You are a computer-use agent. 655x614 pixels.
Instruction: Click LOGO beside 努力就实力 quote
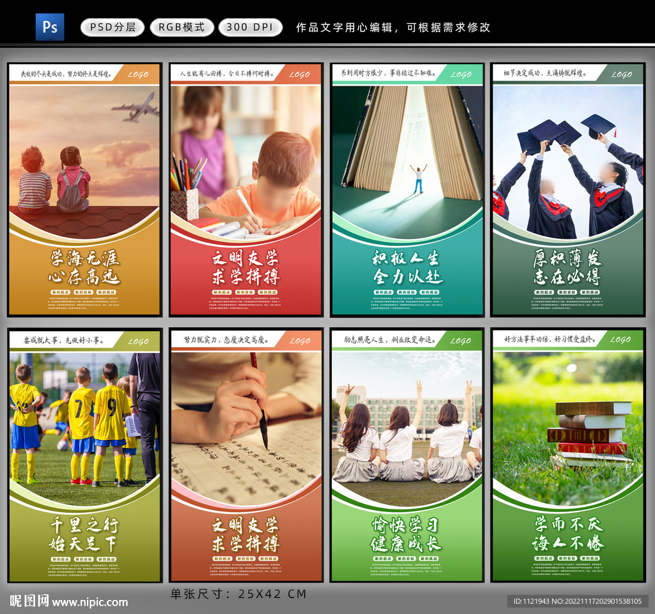(299, 341)
